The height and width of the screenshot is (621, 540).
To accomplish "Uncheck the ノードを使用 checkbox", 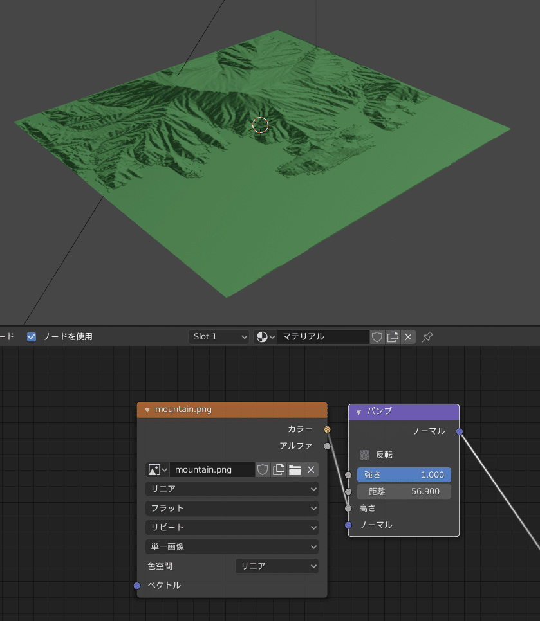I will (x=31, y=336).
